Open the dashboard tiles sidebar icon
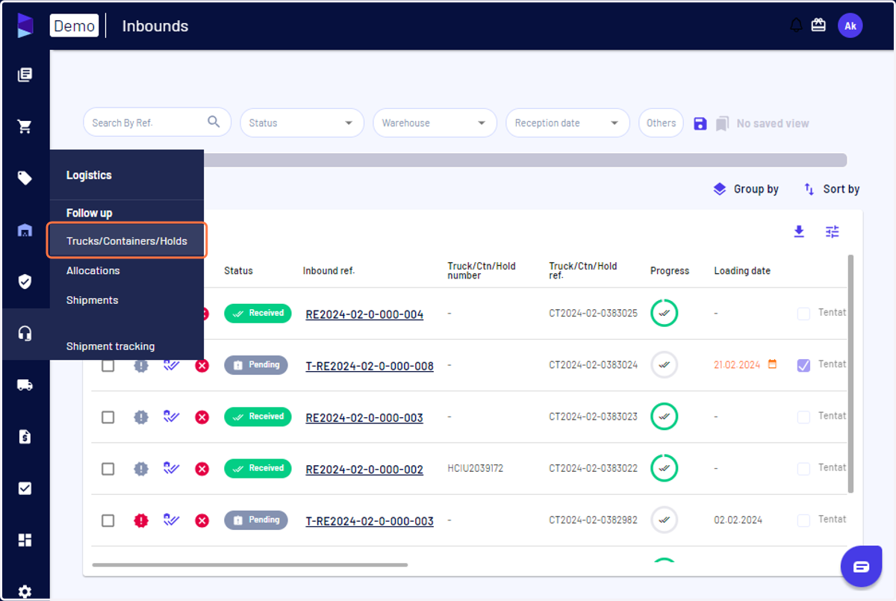 25,540
